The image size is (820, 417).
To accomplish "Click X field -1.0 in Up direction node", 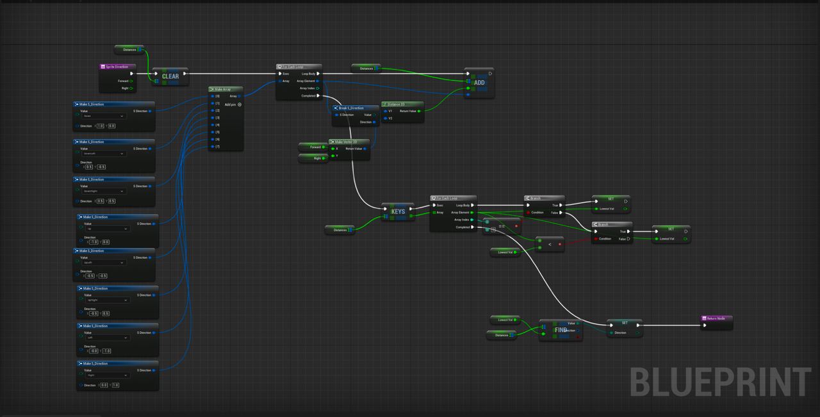I will (x=93, y=242).
